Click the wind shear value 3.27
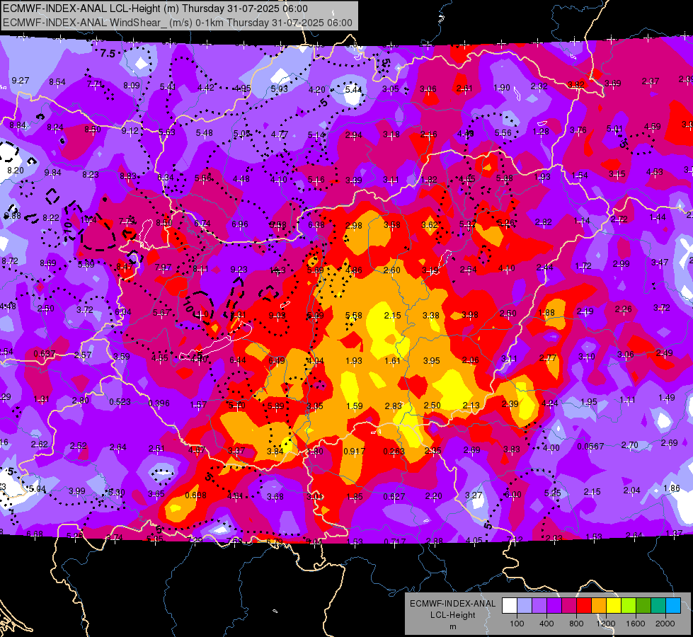 (474, 495)
